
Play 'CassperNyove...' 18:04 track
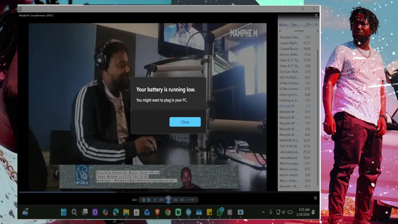(x=295, y=49)
